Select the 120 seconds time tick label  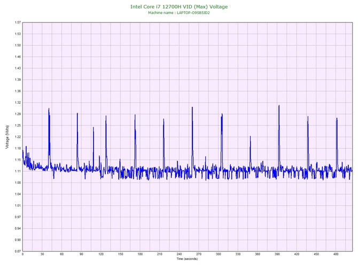101,254
